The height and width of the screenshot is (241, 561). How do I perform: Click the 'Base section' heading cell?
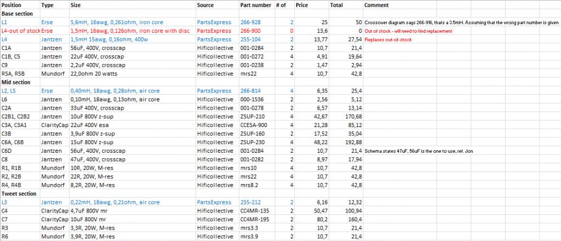click(20, 14)
